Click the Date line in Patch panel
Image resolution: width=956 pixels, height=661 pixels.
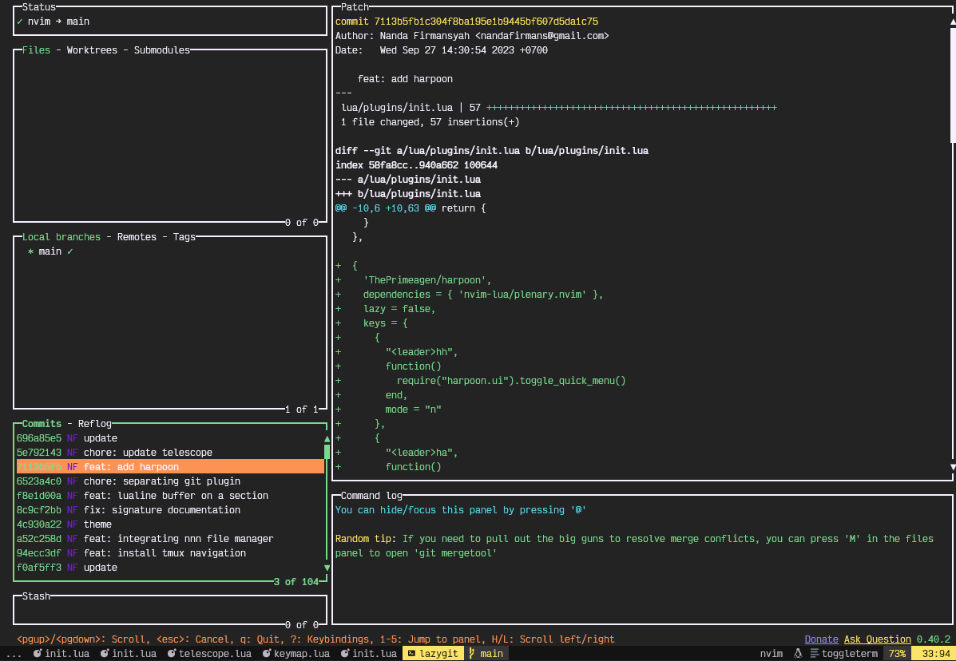pos(442,50)
